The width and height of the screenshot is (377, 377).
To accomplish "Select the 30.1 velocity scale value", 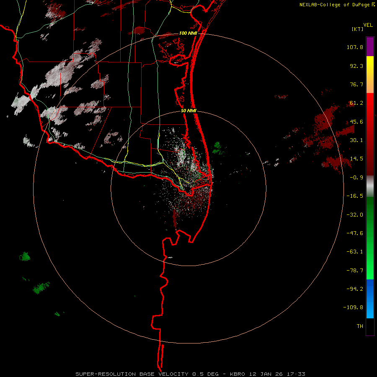I will [356, 140].
